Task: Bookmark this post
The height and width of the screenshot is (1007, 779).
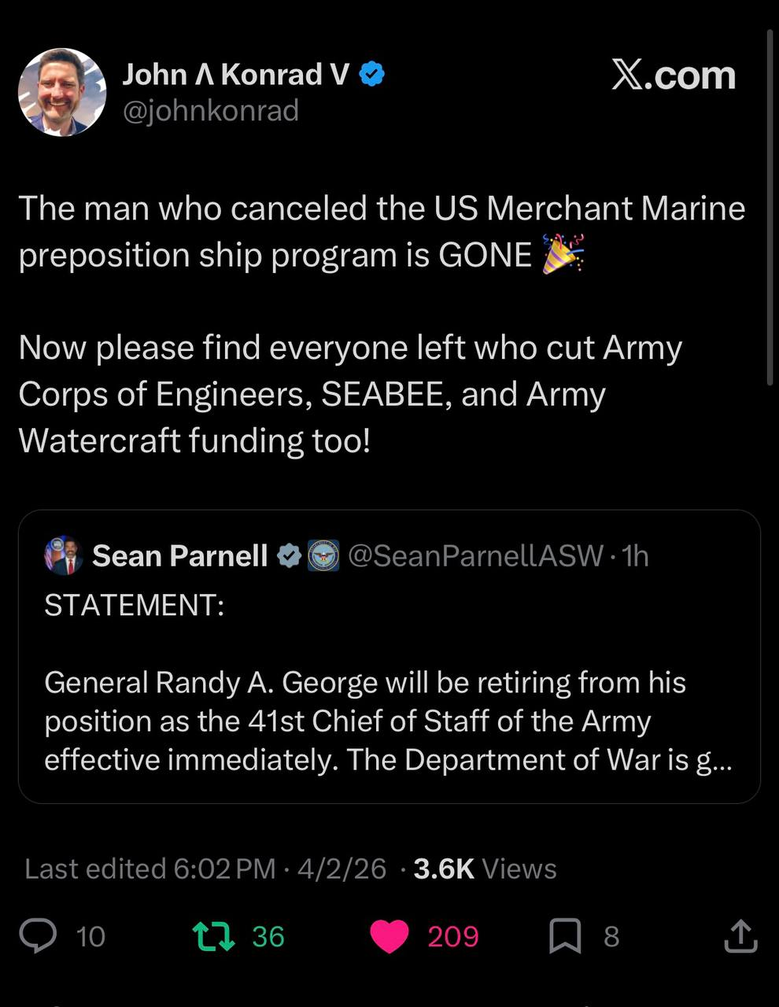Action: (x=565, y=936)
